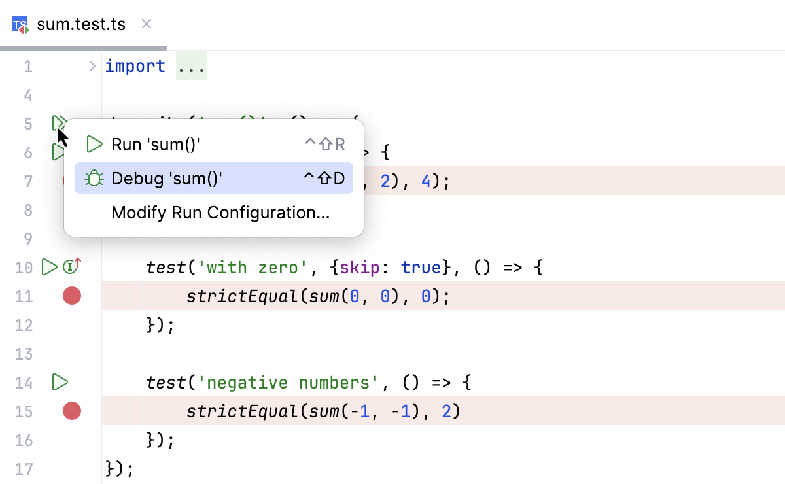Unfold imports by clicking the '...' placeholder
This screenshot has width=785, height=484.
point(190,65)
